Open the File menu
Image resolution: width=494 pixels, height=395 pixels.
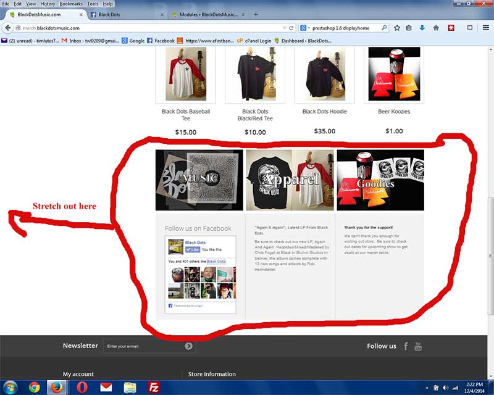tap(6, 4)
